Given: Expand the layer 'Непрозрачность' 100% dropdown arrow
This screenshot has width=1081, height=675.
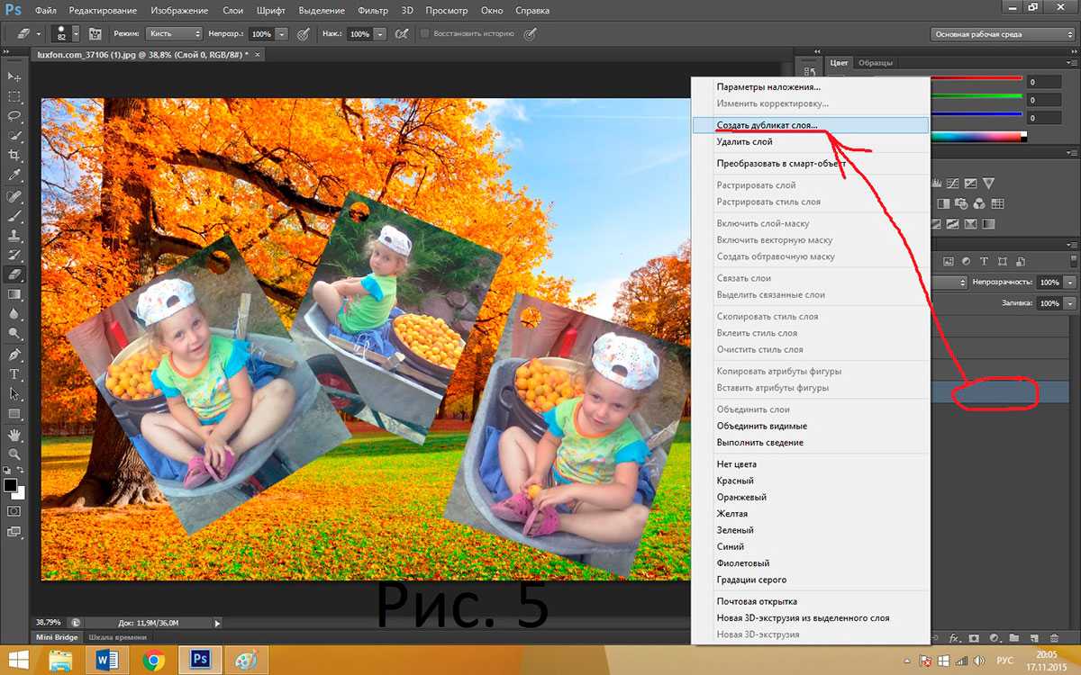Looking at the screenshot, I should (x=1069, y=283).
